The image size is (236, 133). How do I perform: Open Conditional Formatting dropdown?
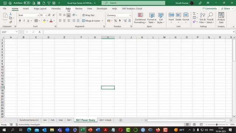(140, 18)
